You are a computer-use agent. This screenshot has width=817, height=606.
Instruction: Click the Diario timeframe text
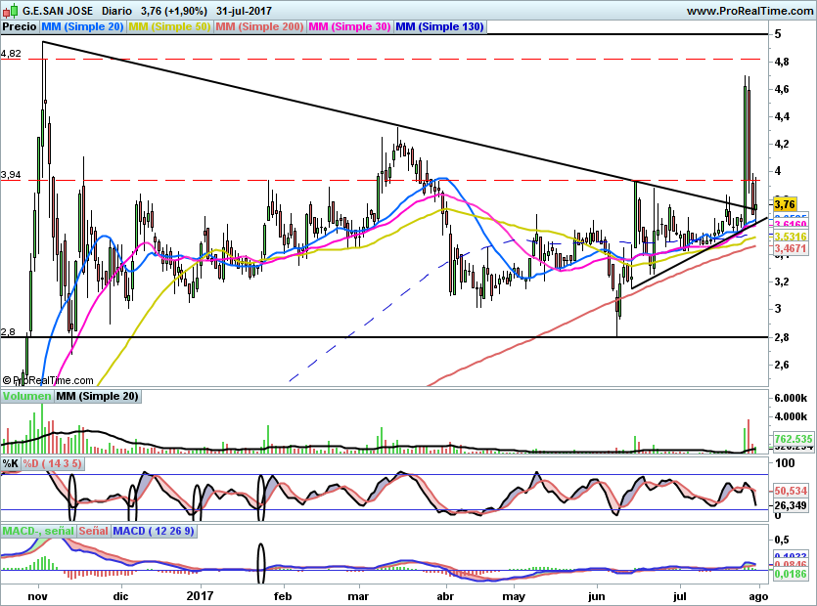point(116,11)
